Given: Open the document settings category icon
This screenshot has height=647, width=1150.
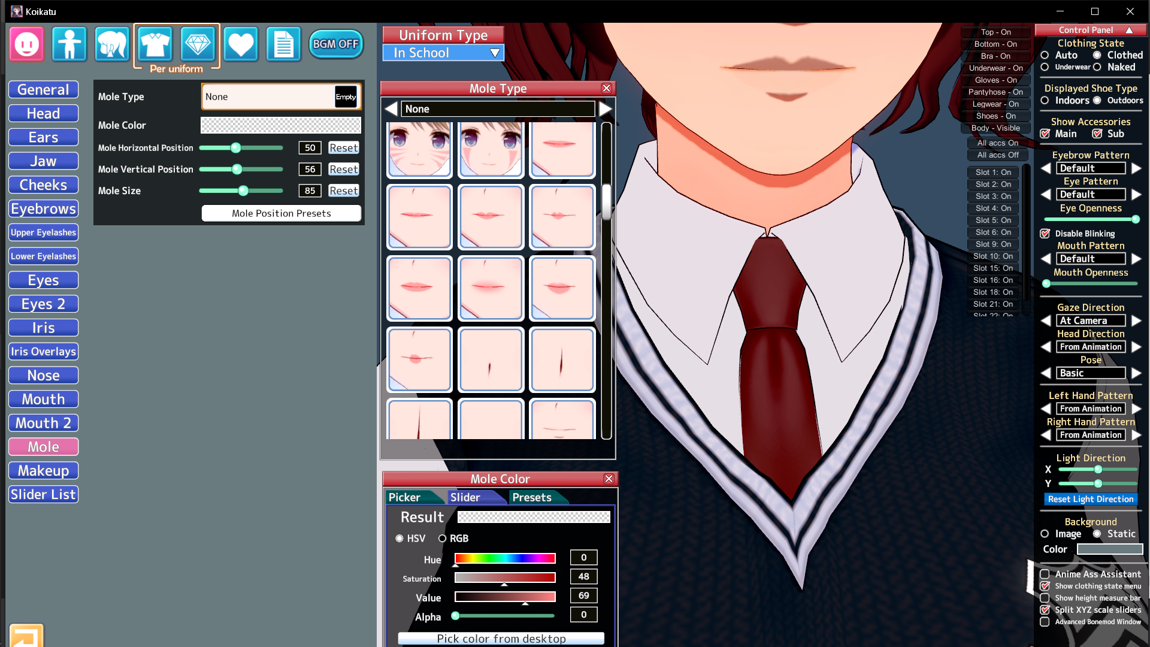Looking at the screenshot, I should coord(283,44).
